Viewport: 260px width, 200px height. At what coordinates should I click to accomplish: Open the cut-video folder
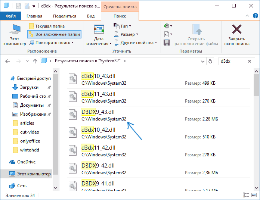(26, 132)
